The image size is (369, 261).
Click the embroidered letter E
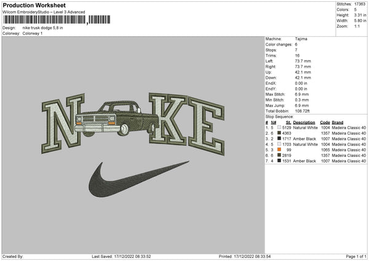pyautogui.click(x=206, y=126)
